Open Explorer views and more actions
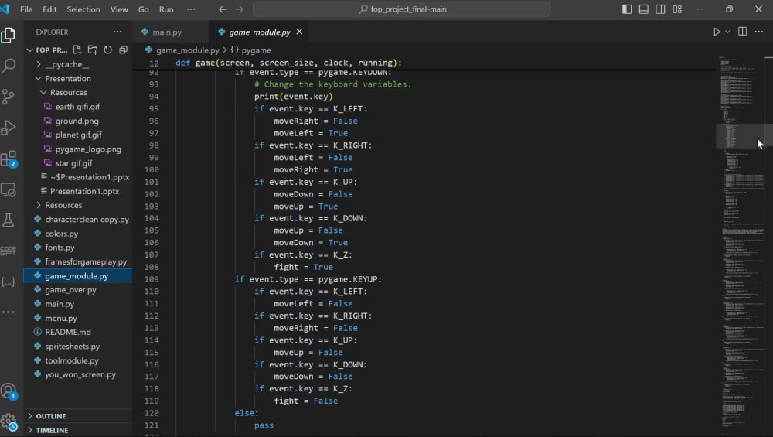Image resolution: width=773 pixels, height=437 pixels. point(117,32)
